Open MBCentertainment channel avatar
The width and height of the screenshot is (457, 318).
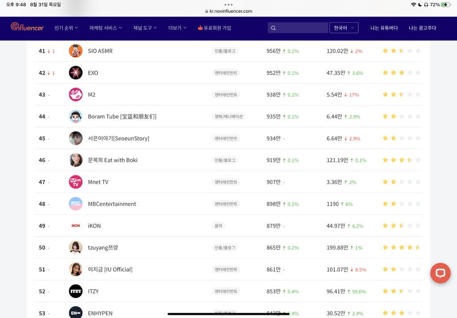point(75,204)
